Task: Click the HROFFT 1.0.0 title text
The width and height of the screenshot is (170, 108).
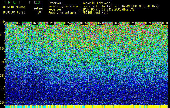Action: (21, 2)
